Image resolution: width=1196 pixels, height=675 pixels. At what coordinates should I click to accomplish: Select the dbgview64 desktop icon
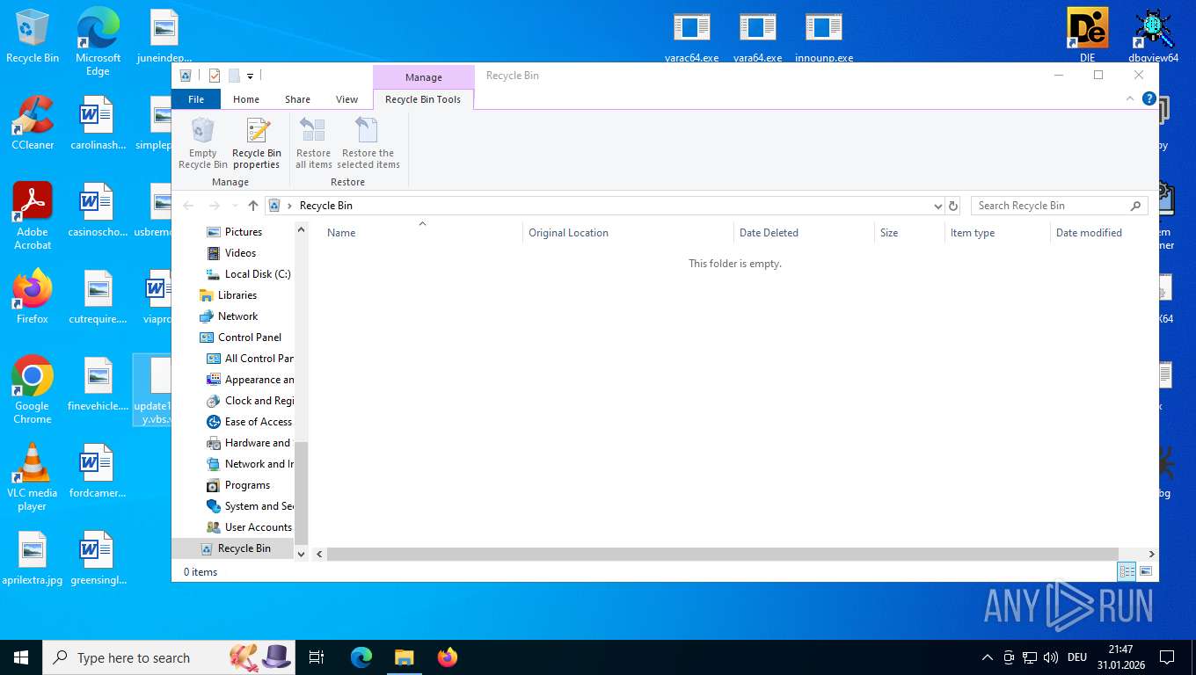pyautogui.click(x=1154, y=35)
